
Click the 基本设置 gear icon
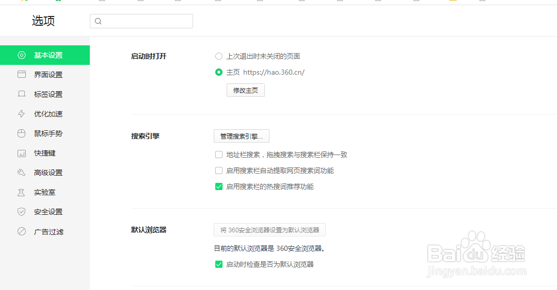22,55
